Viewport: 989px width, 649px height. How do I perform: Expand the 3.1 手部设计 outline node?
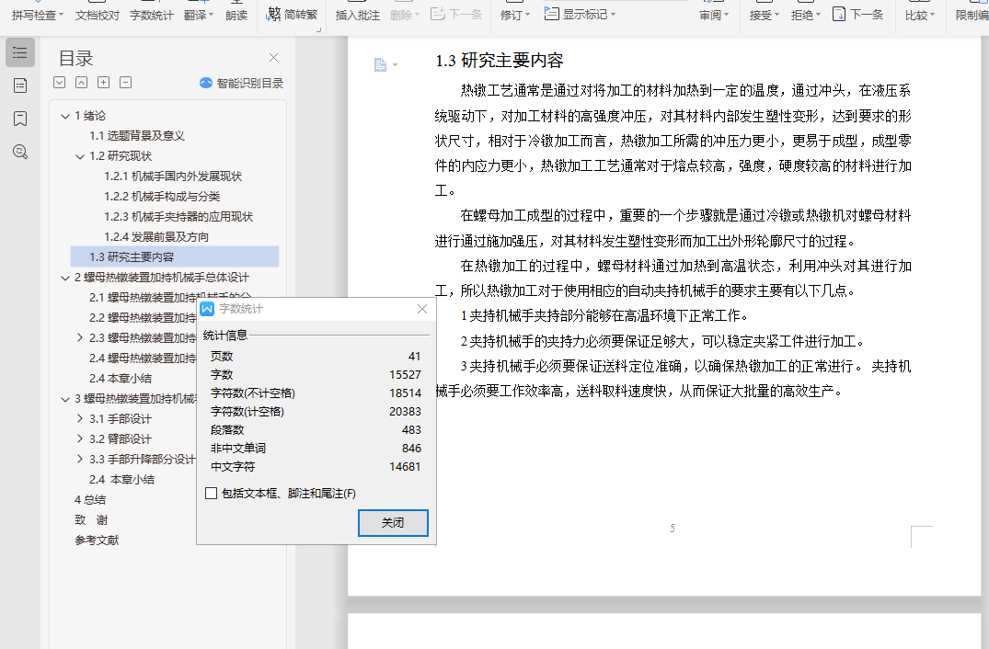(79, 418)
